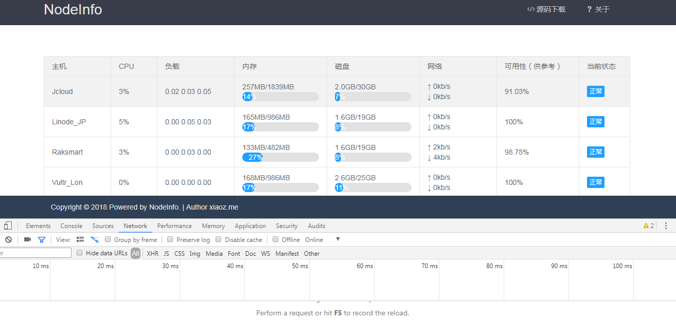Switch to larger request rows view
The image size is (676, 320).
(80, 239)
